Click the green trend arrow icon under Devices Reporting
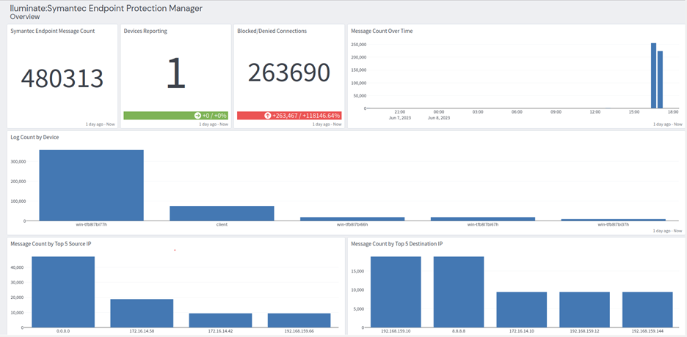This screenshot has width=687, height=337. [x=197, y=116]
